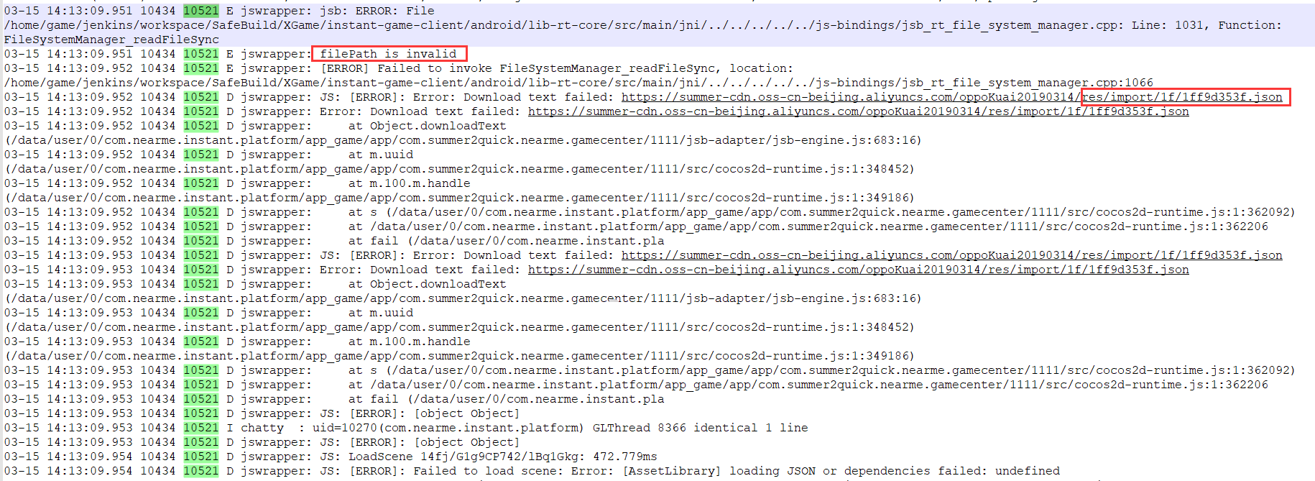Click the first jsb-engine.js:683:16 file path line
This screenshot has width=1315, height=481.
463,140
